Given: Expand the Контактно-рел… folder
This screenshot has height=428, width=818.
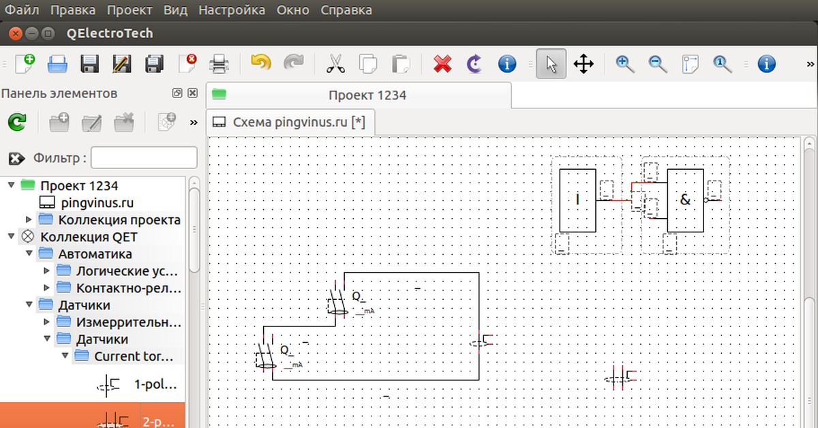Looking at the screenshot, I should [x=46, y=288].
